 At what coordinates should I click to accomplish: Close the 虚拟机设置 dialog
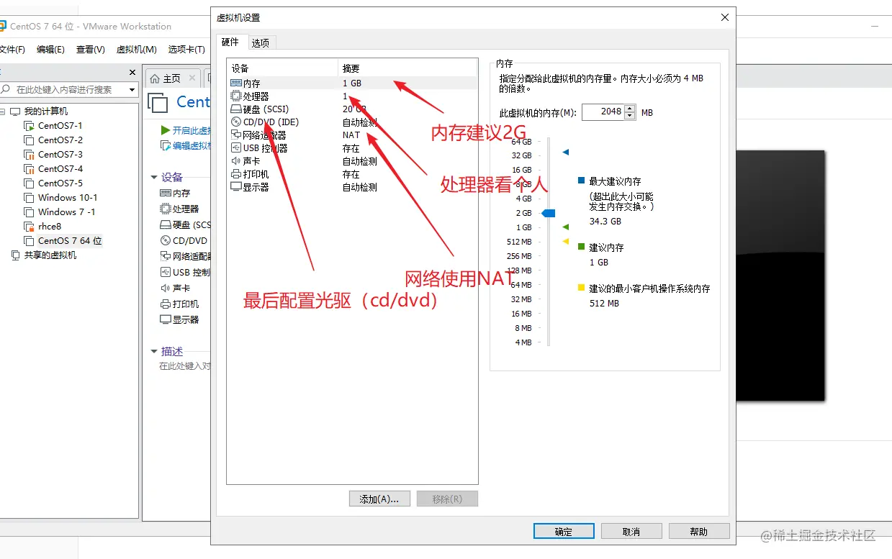(725, 17)
